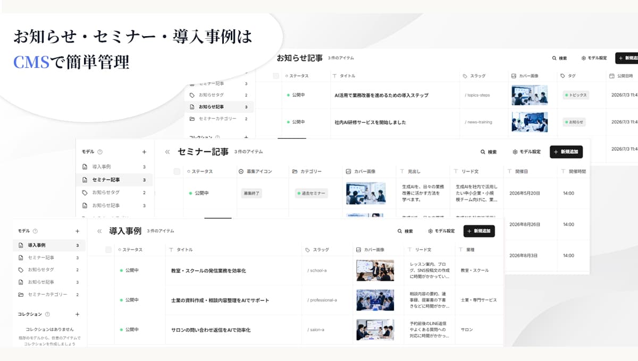638x361 pixels.
Task: Click 士業・専門サービス industry cell
Action: click(479, 300)
